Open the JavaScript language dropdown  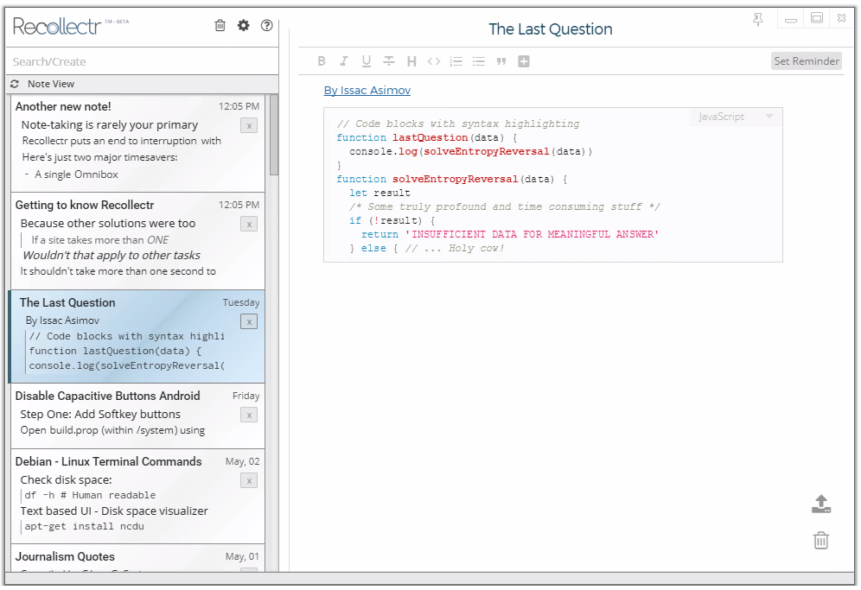735,117
